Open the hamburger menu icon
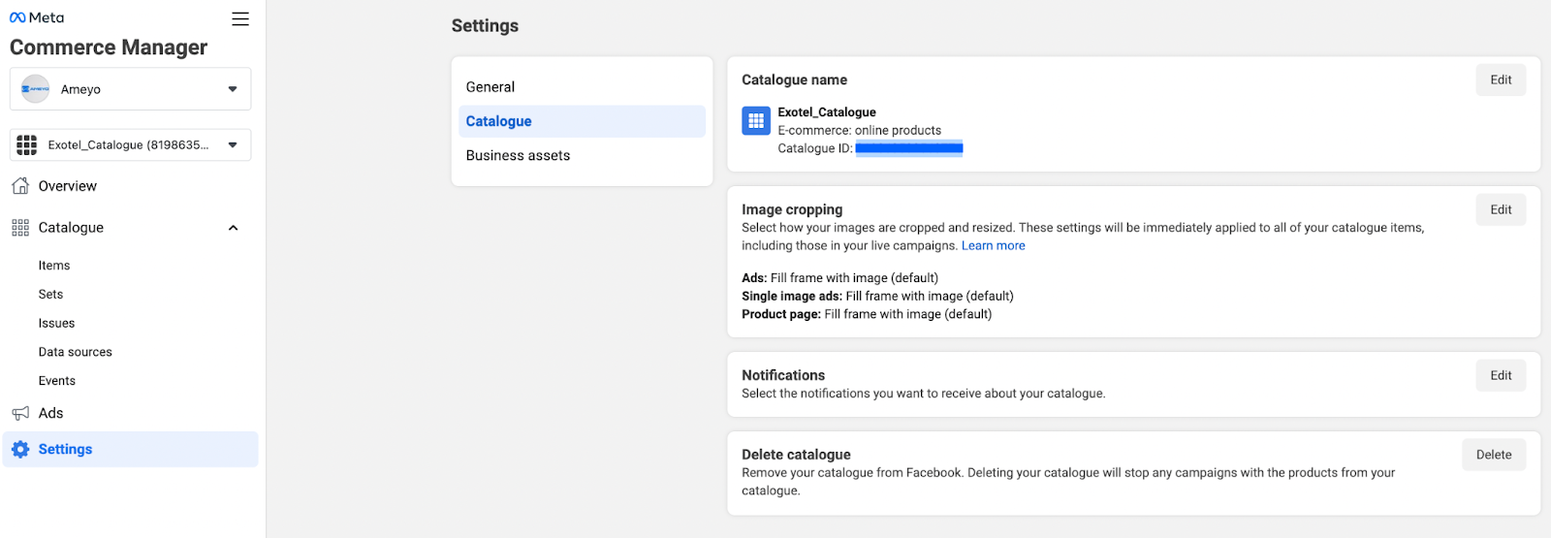This screenshot has height=538, width=1551. (x=240, y=19)
